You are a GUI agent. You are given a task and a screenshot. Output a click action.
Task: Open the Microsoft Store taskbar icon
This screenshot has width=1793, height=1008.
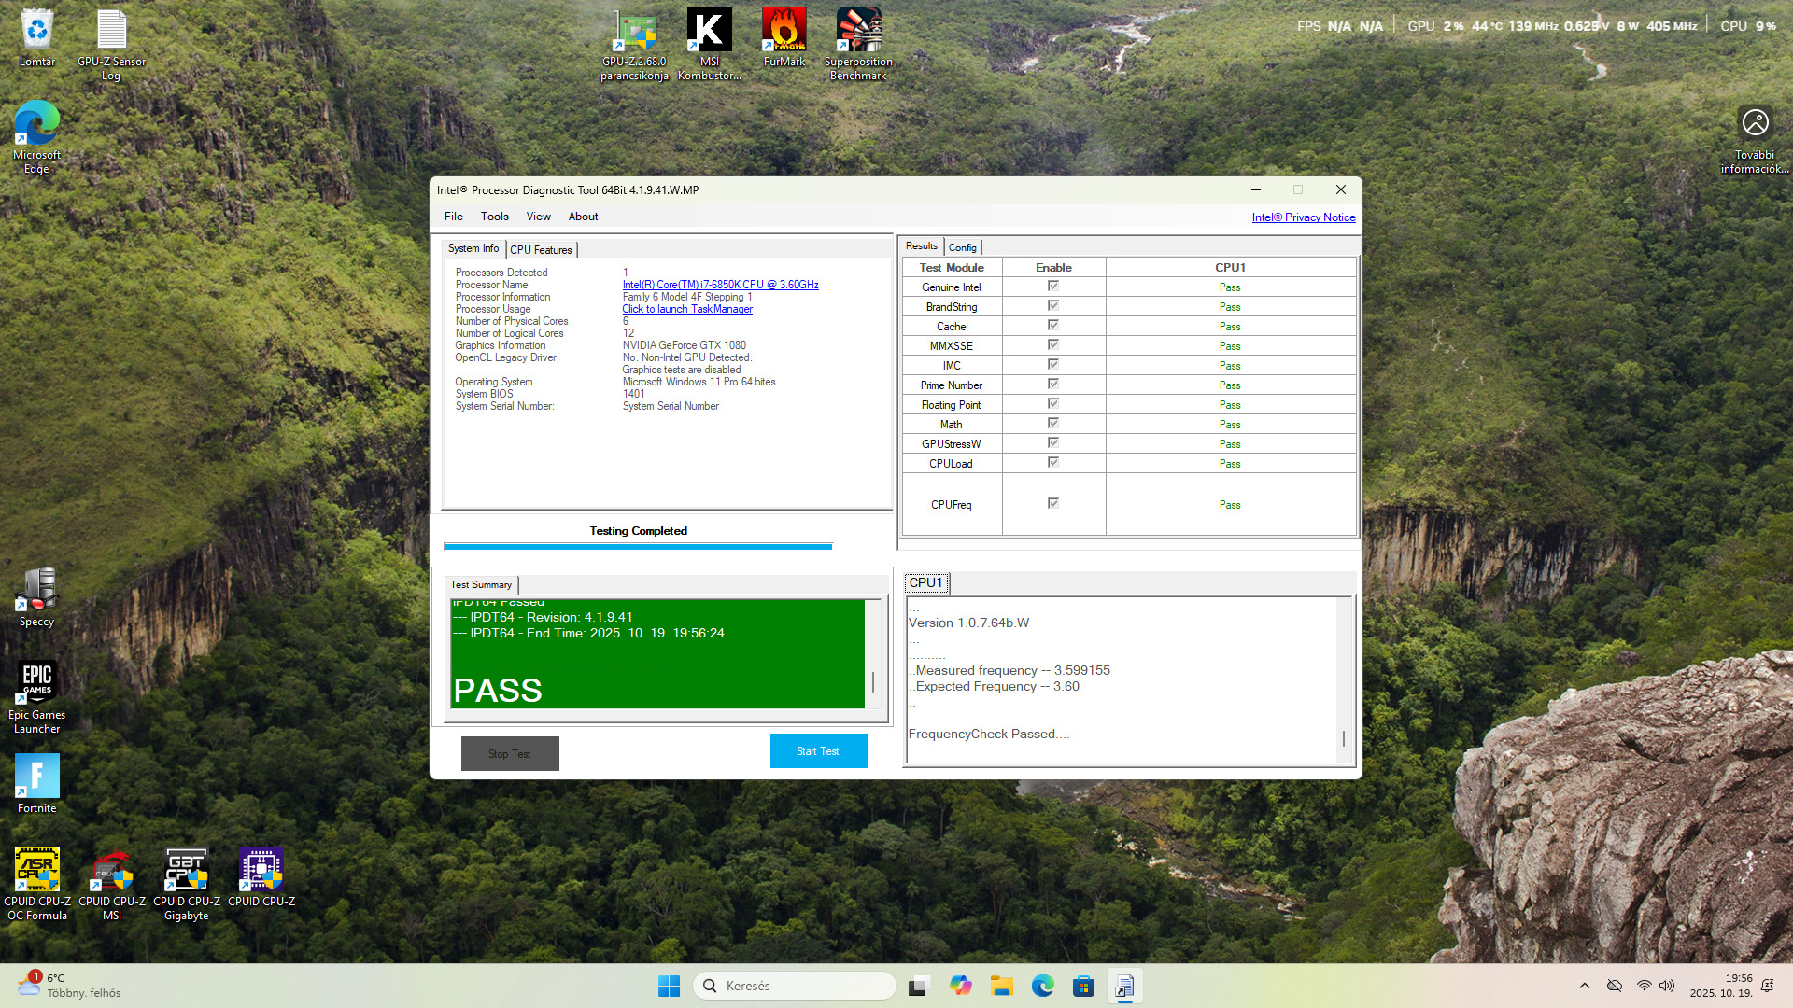[x=1083, y=986]
